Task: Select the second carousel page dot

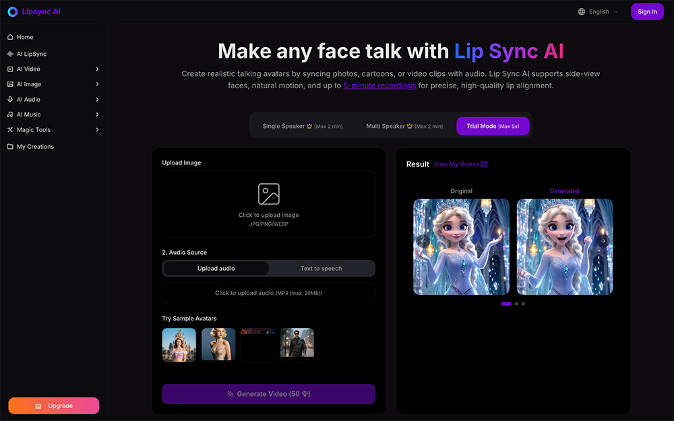Action: click(x=516, y=304)
